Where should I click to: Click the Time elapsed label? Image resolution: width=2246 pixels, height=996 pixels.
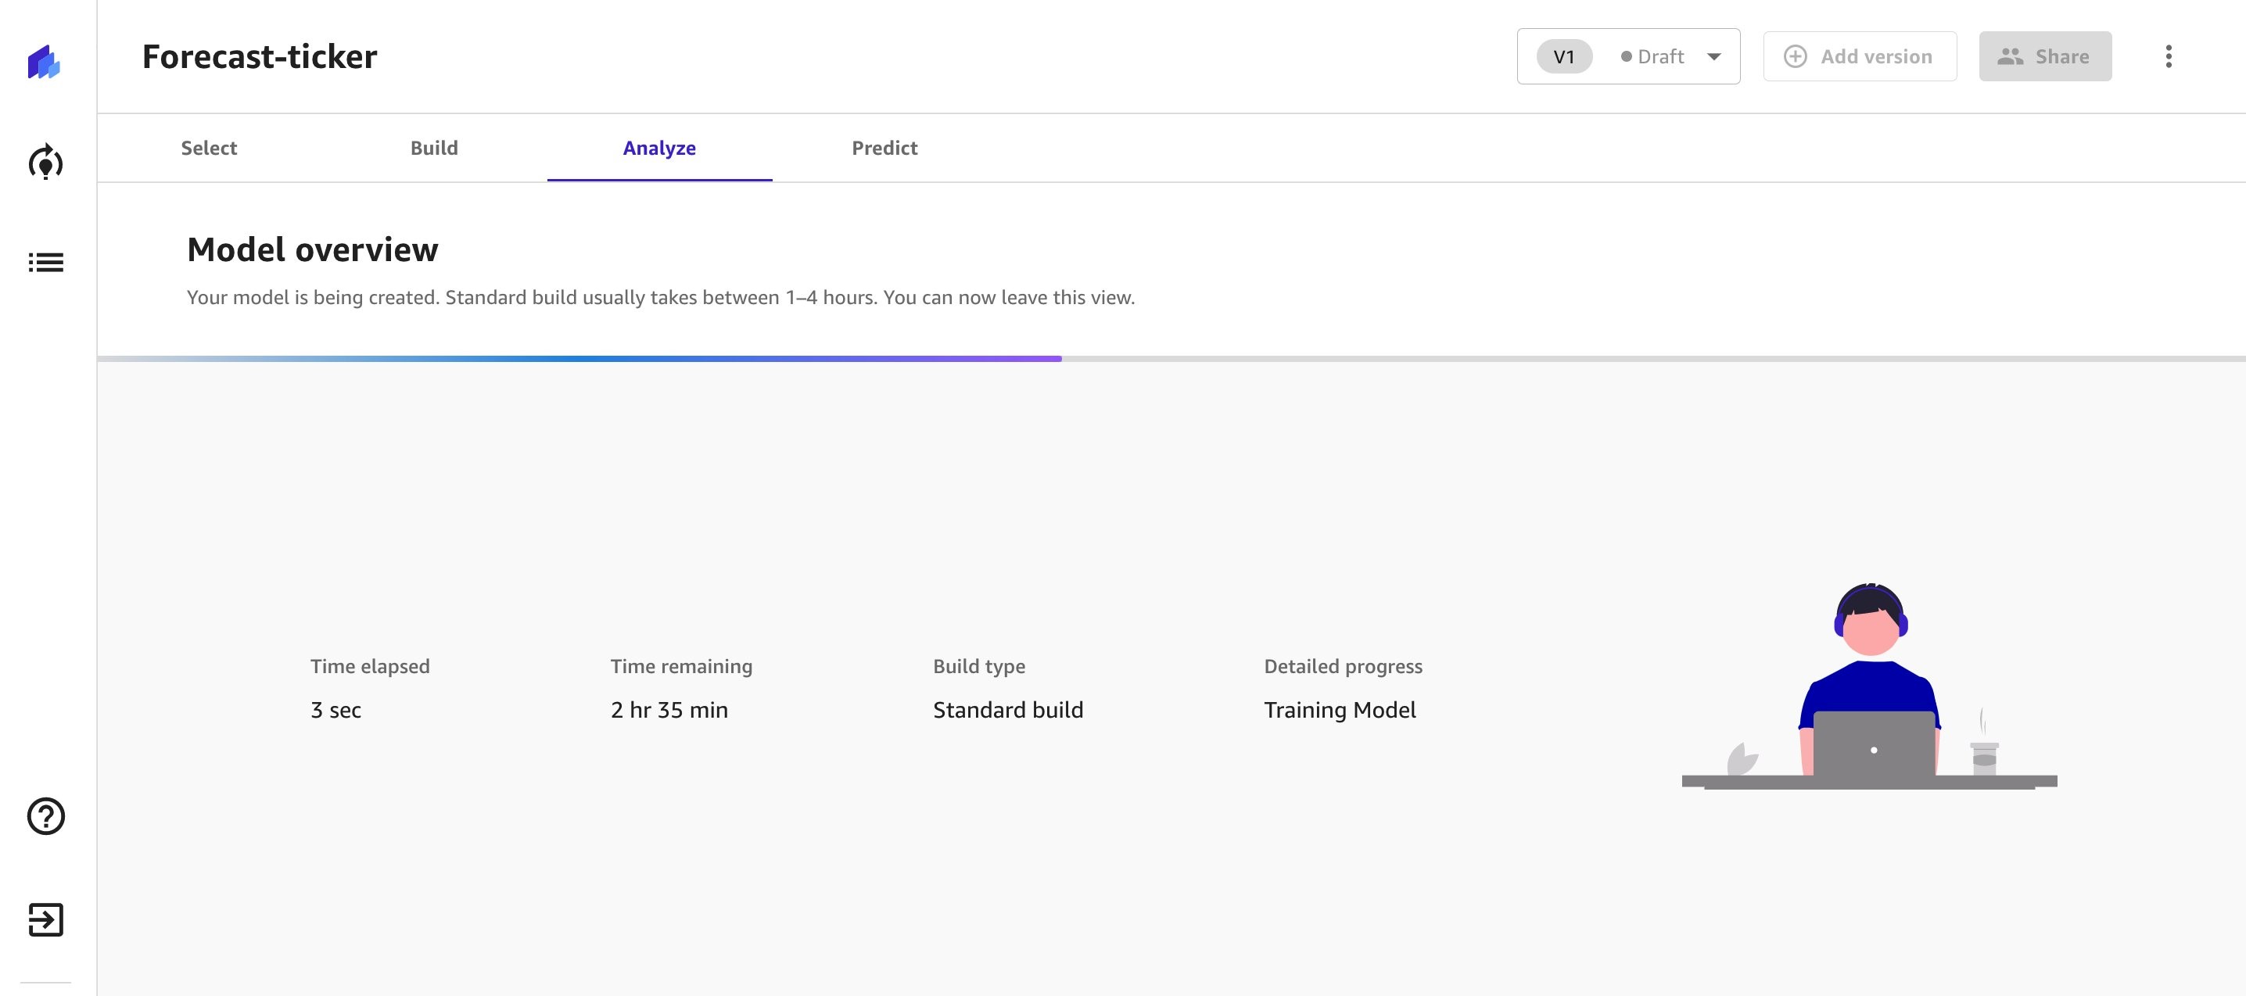[370, 667]
